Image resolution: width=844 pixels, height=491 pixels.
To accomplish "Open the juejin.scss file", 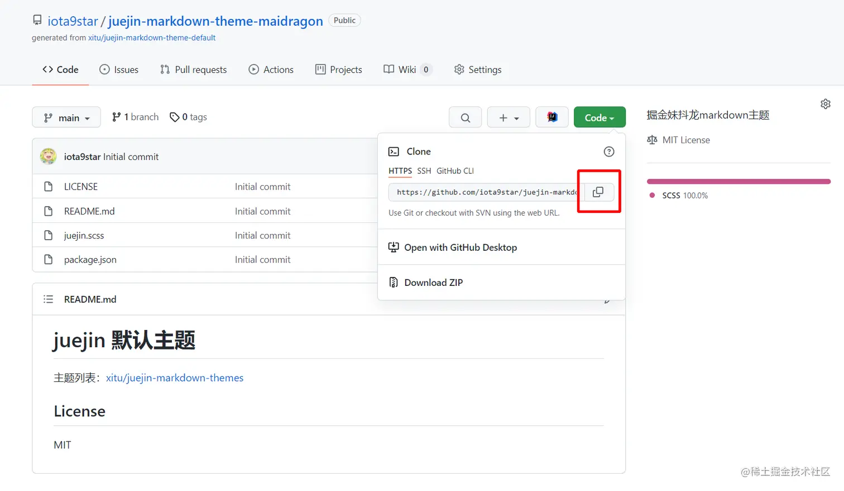I will pos(84,235).
